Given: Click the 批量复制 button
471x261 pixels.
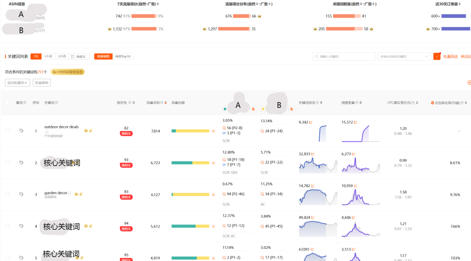Looking at the screenshot, I should point(41,83).
